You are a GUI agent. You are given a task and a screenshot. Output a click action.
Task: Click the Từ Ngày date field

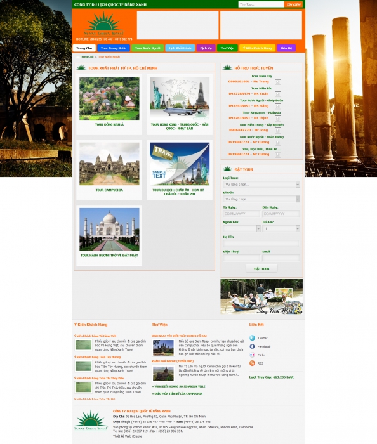tap(241, 214)
